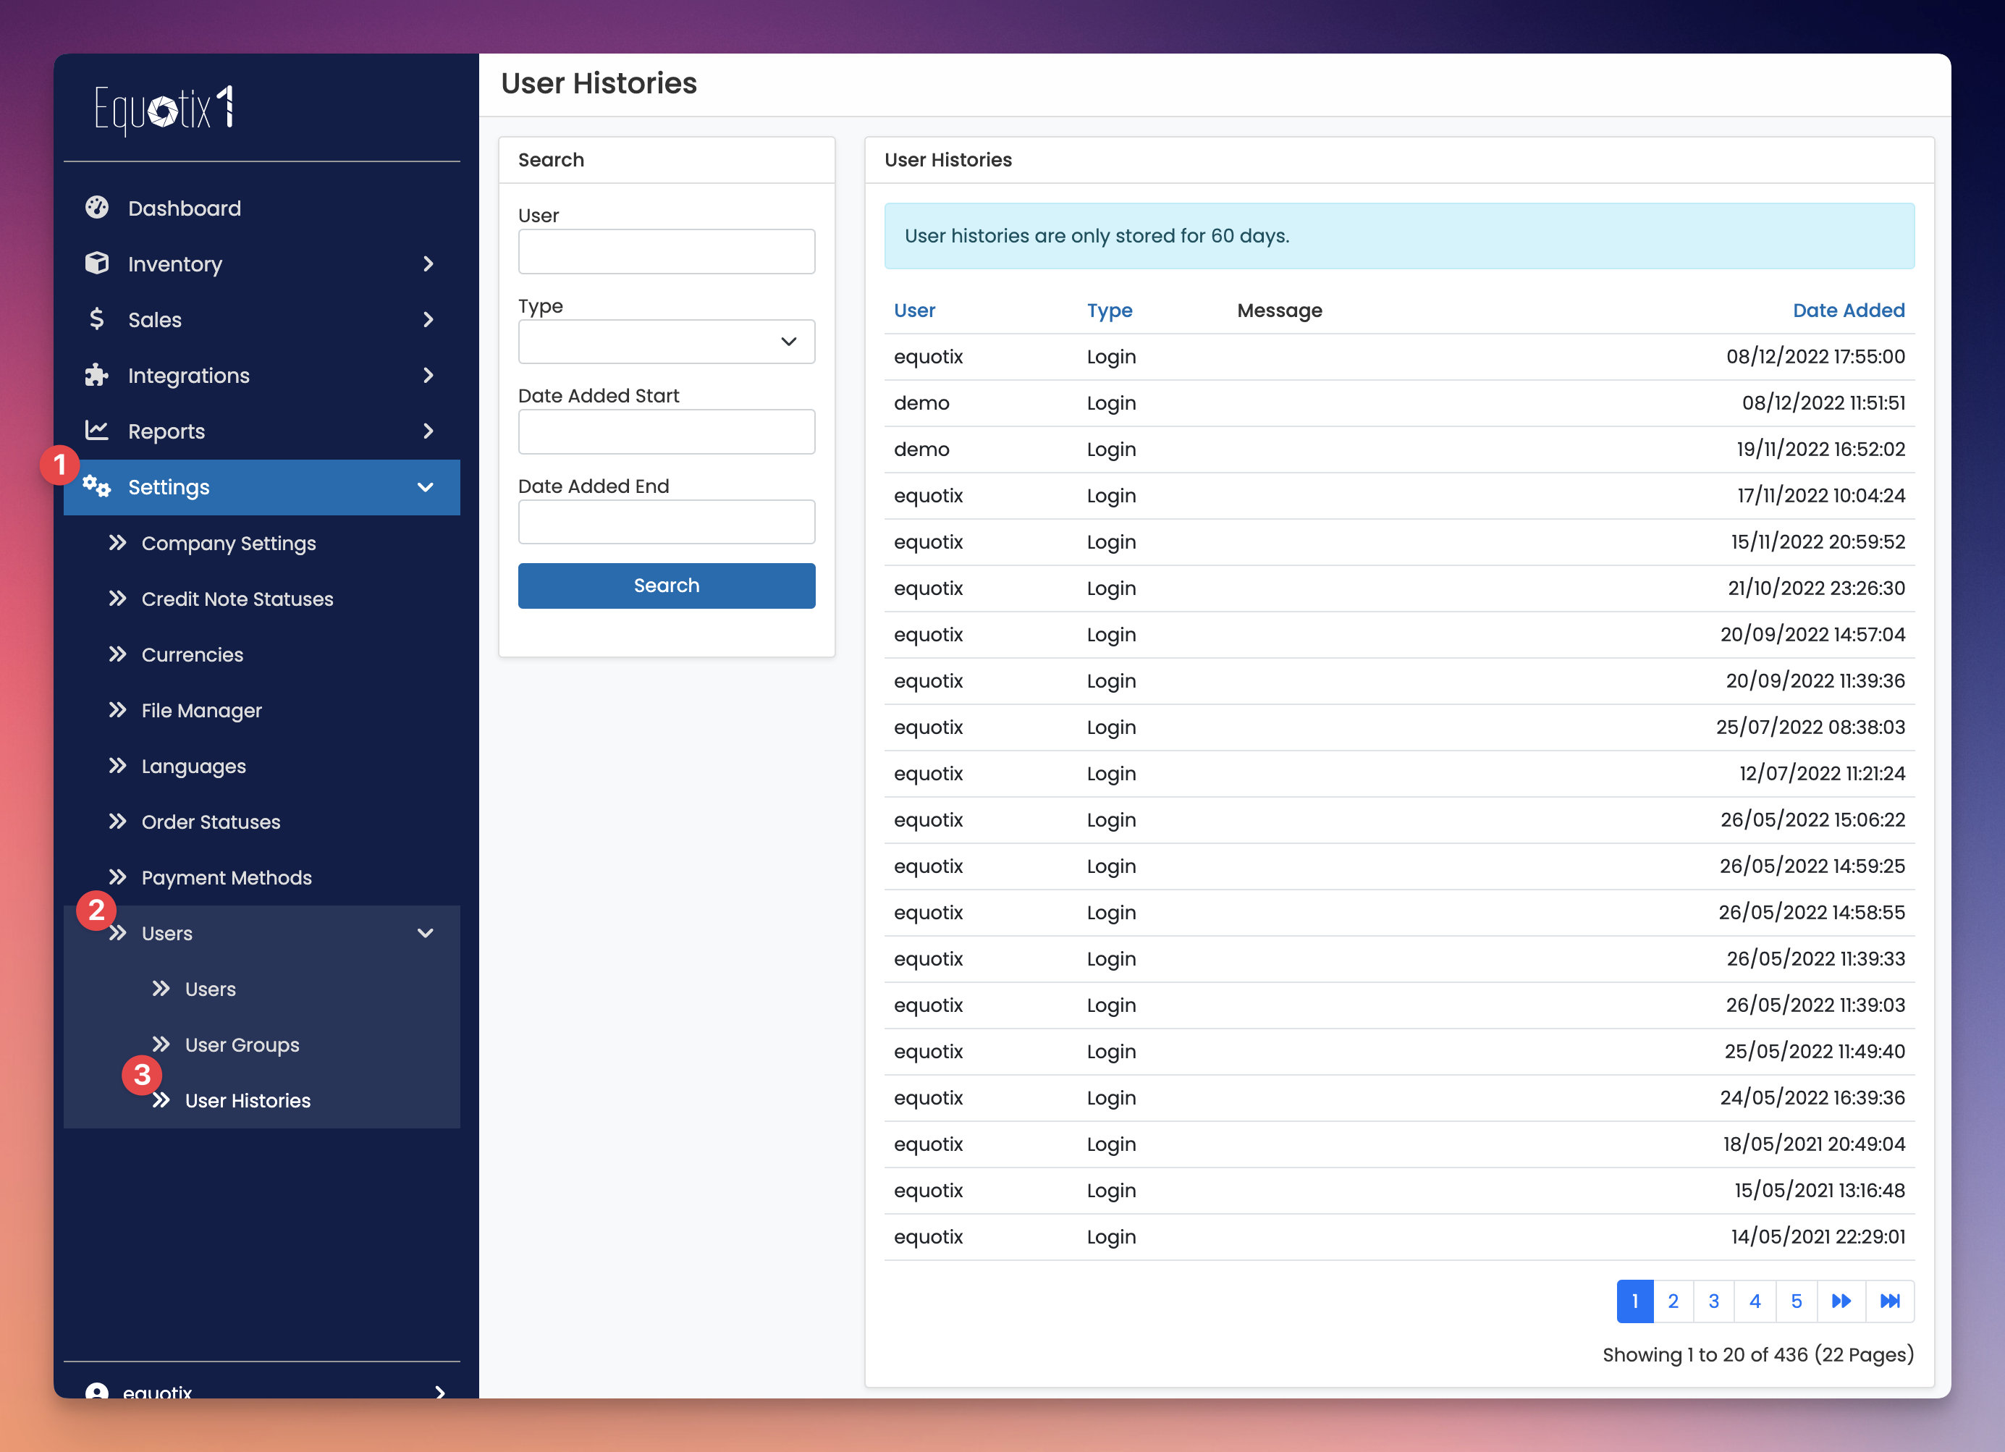Screen dimensions: 2005x1452
Task: Expand the Sales submenu arrow
Action: tap(428, 319)
